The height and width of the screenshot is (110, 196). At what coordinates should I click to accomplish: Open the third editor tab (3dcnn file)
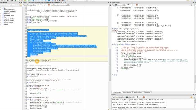point(61,5)
